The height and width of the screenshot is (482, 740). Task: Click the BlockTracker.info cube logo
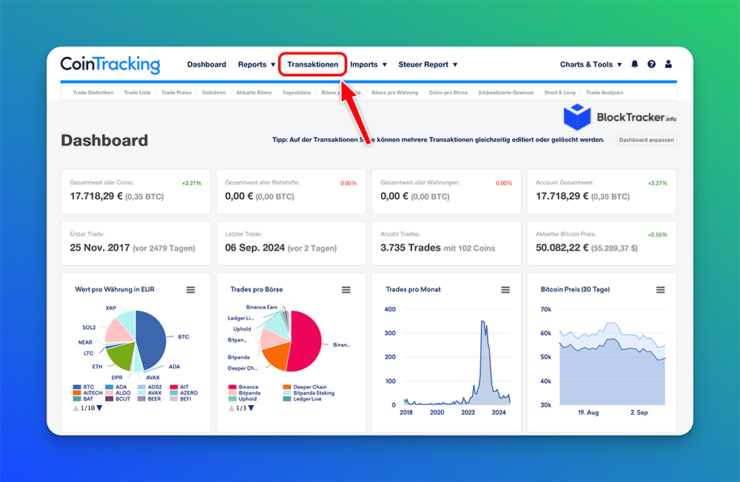[576, 117]
